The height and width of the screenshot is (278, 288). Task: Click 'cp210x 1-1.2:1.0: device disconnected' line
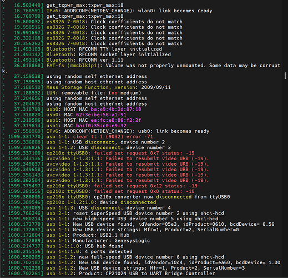[101, 202]
